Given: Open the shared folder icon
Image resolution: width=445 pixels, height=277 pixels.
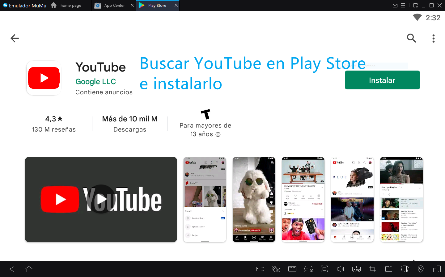Looking at the screenshot, I should pos(388,269).
